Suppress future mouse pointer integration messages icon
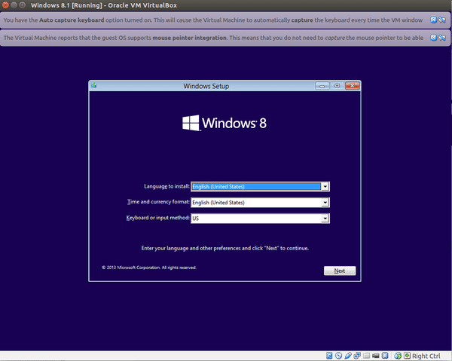452x361 pixels. (x=442, y=38)
